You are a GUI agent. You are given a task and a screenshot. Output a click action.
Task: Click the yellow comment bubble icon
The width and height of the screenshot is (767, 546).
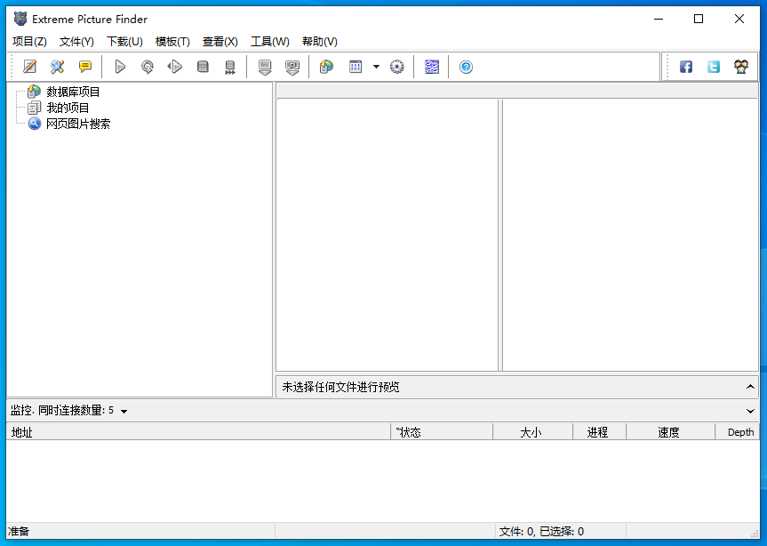[x=84, y=67]
